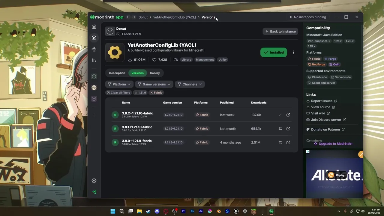Viewport: 384px width, 216px height.
Task: Click the ad corner arrow icon
Action: (361, 154)
